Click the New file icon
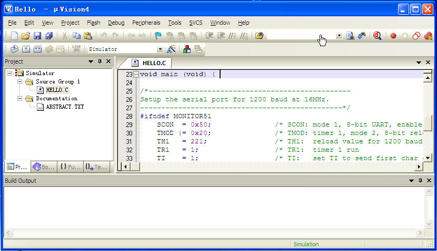This screenshot has width=437, height=251. point(14,36)
